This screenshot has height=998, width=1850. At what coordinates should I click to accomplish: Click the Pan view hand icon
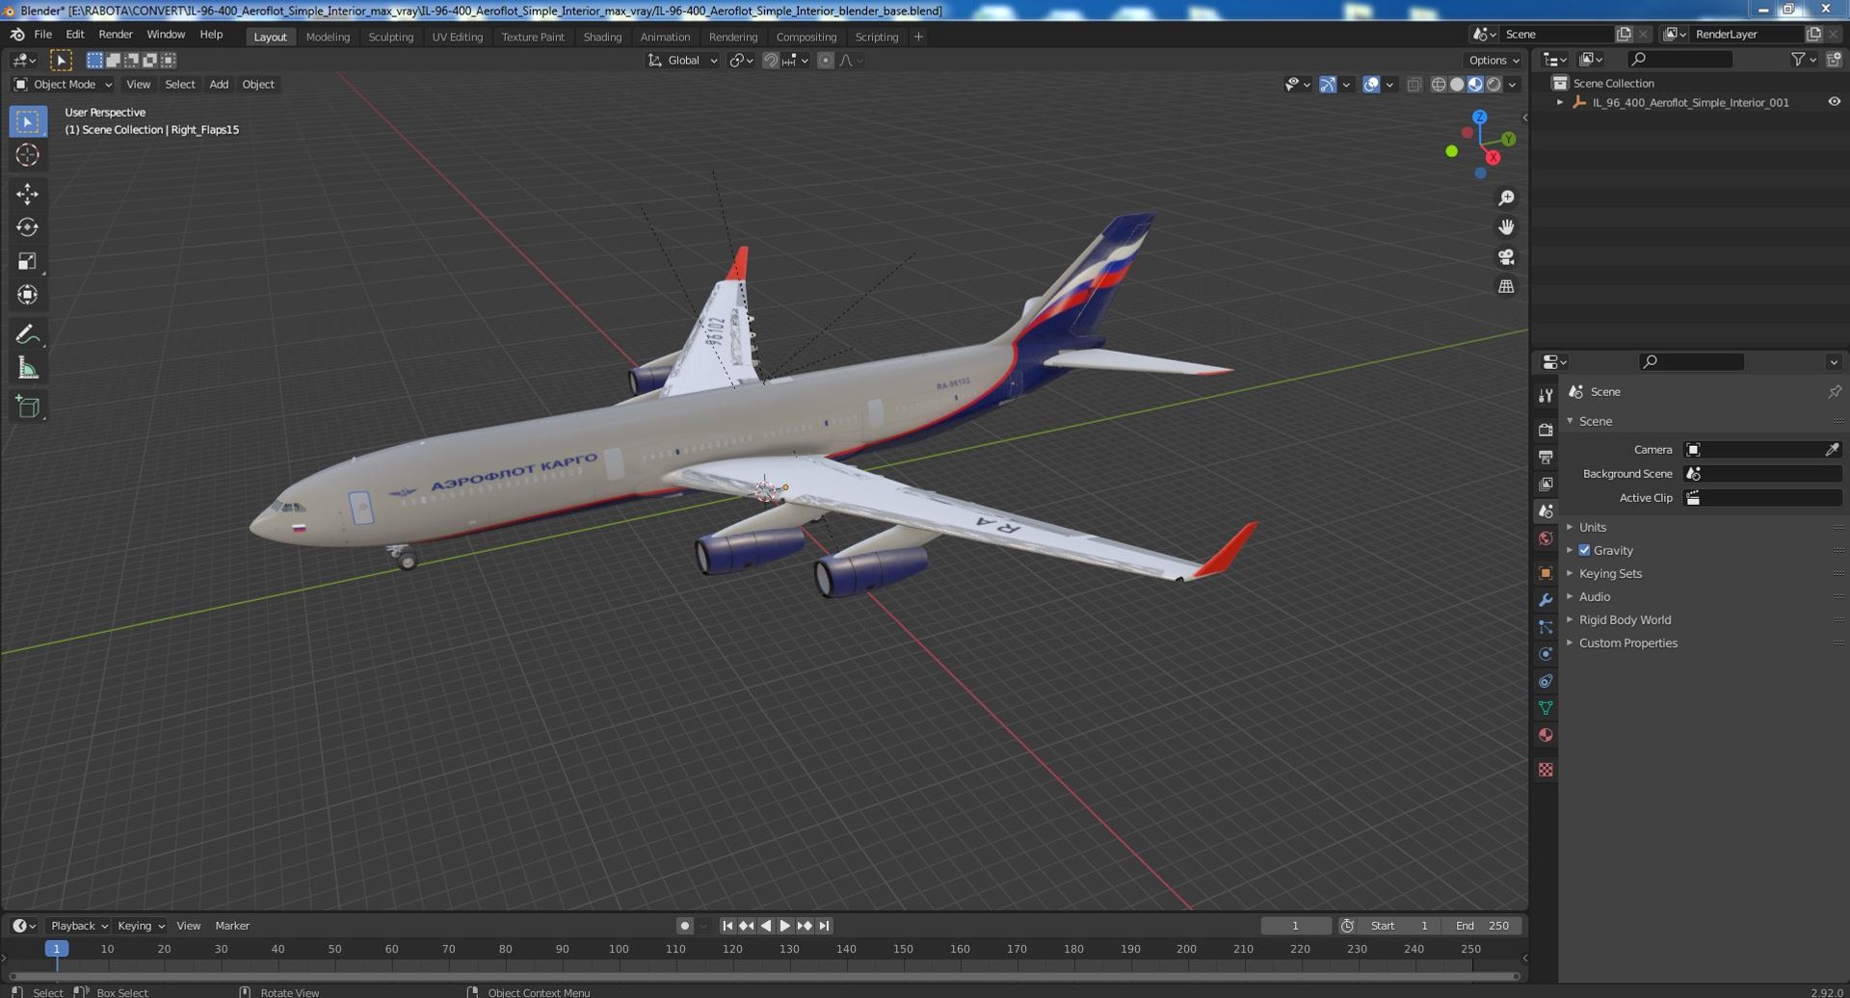click(x=1506, y=227)
